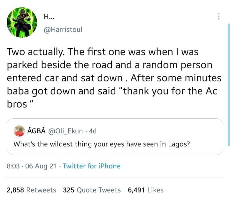Click "Two actually." at tweet start
This screenshot has width=230, height=200.
[33, 52]
